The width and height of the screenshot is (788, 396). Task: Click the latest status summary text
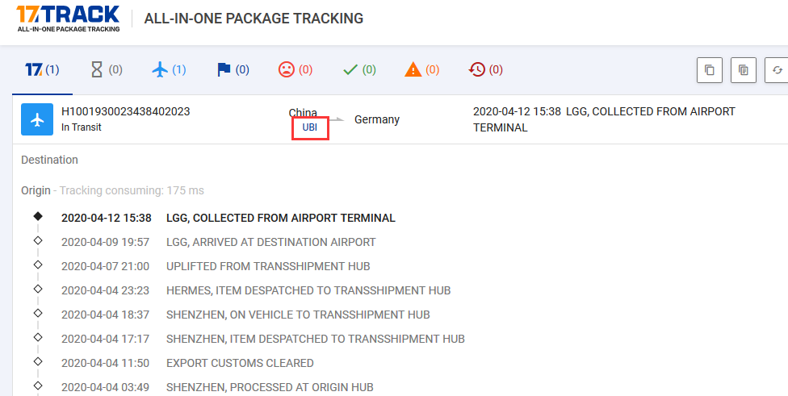point(604,119)
